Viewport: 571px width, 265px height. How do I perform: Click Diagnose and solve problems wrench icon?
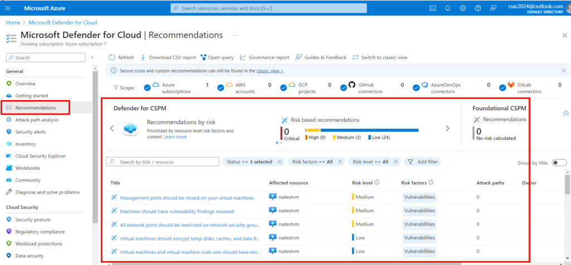click(x=9, y=192)
